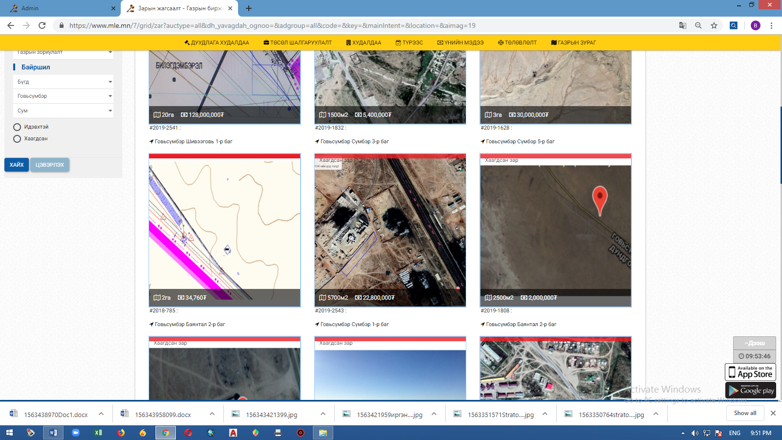
Task: Click the ЦЭВЭРЛЭХ clear button
Action: (x=50, y=165)
